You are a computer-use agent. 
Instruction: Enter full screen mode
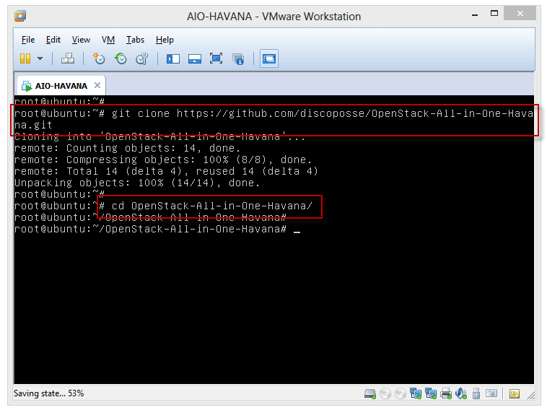point(216,58)
